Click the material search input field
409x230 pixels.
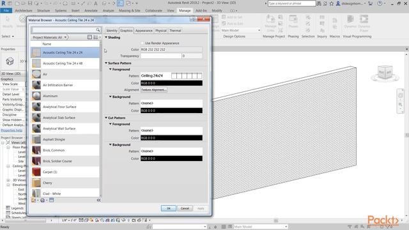(x=63, y=30)
